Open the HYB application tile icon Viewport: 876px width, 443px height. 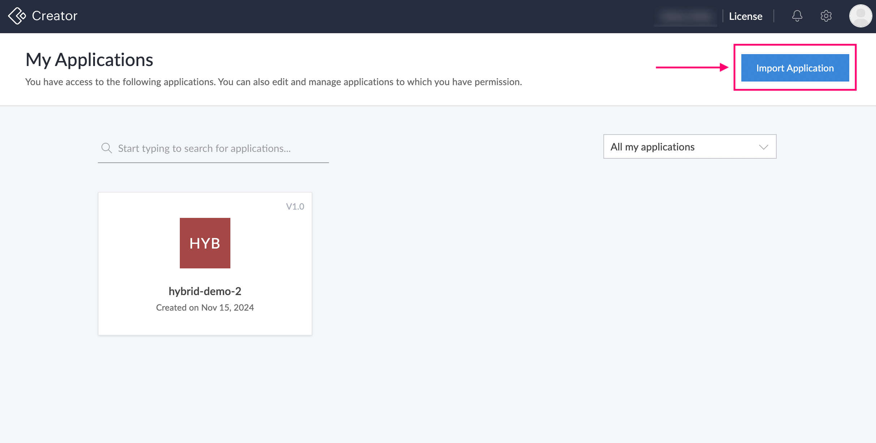point(205,243)
